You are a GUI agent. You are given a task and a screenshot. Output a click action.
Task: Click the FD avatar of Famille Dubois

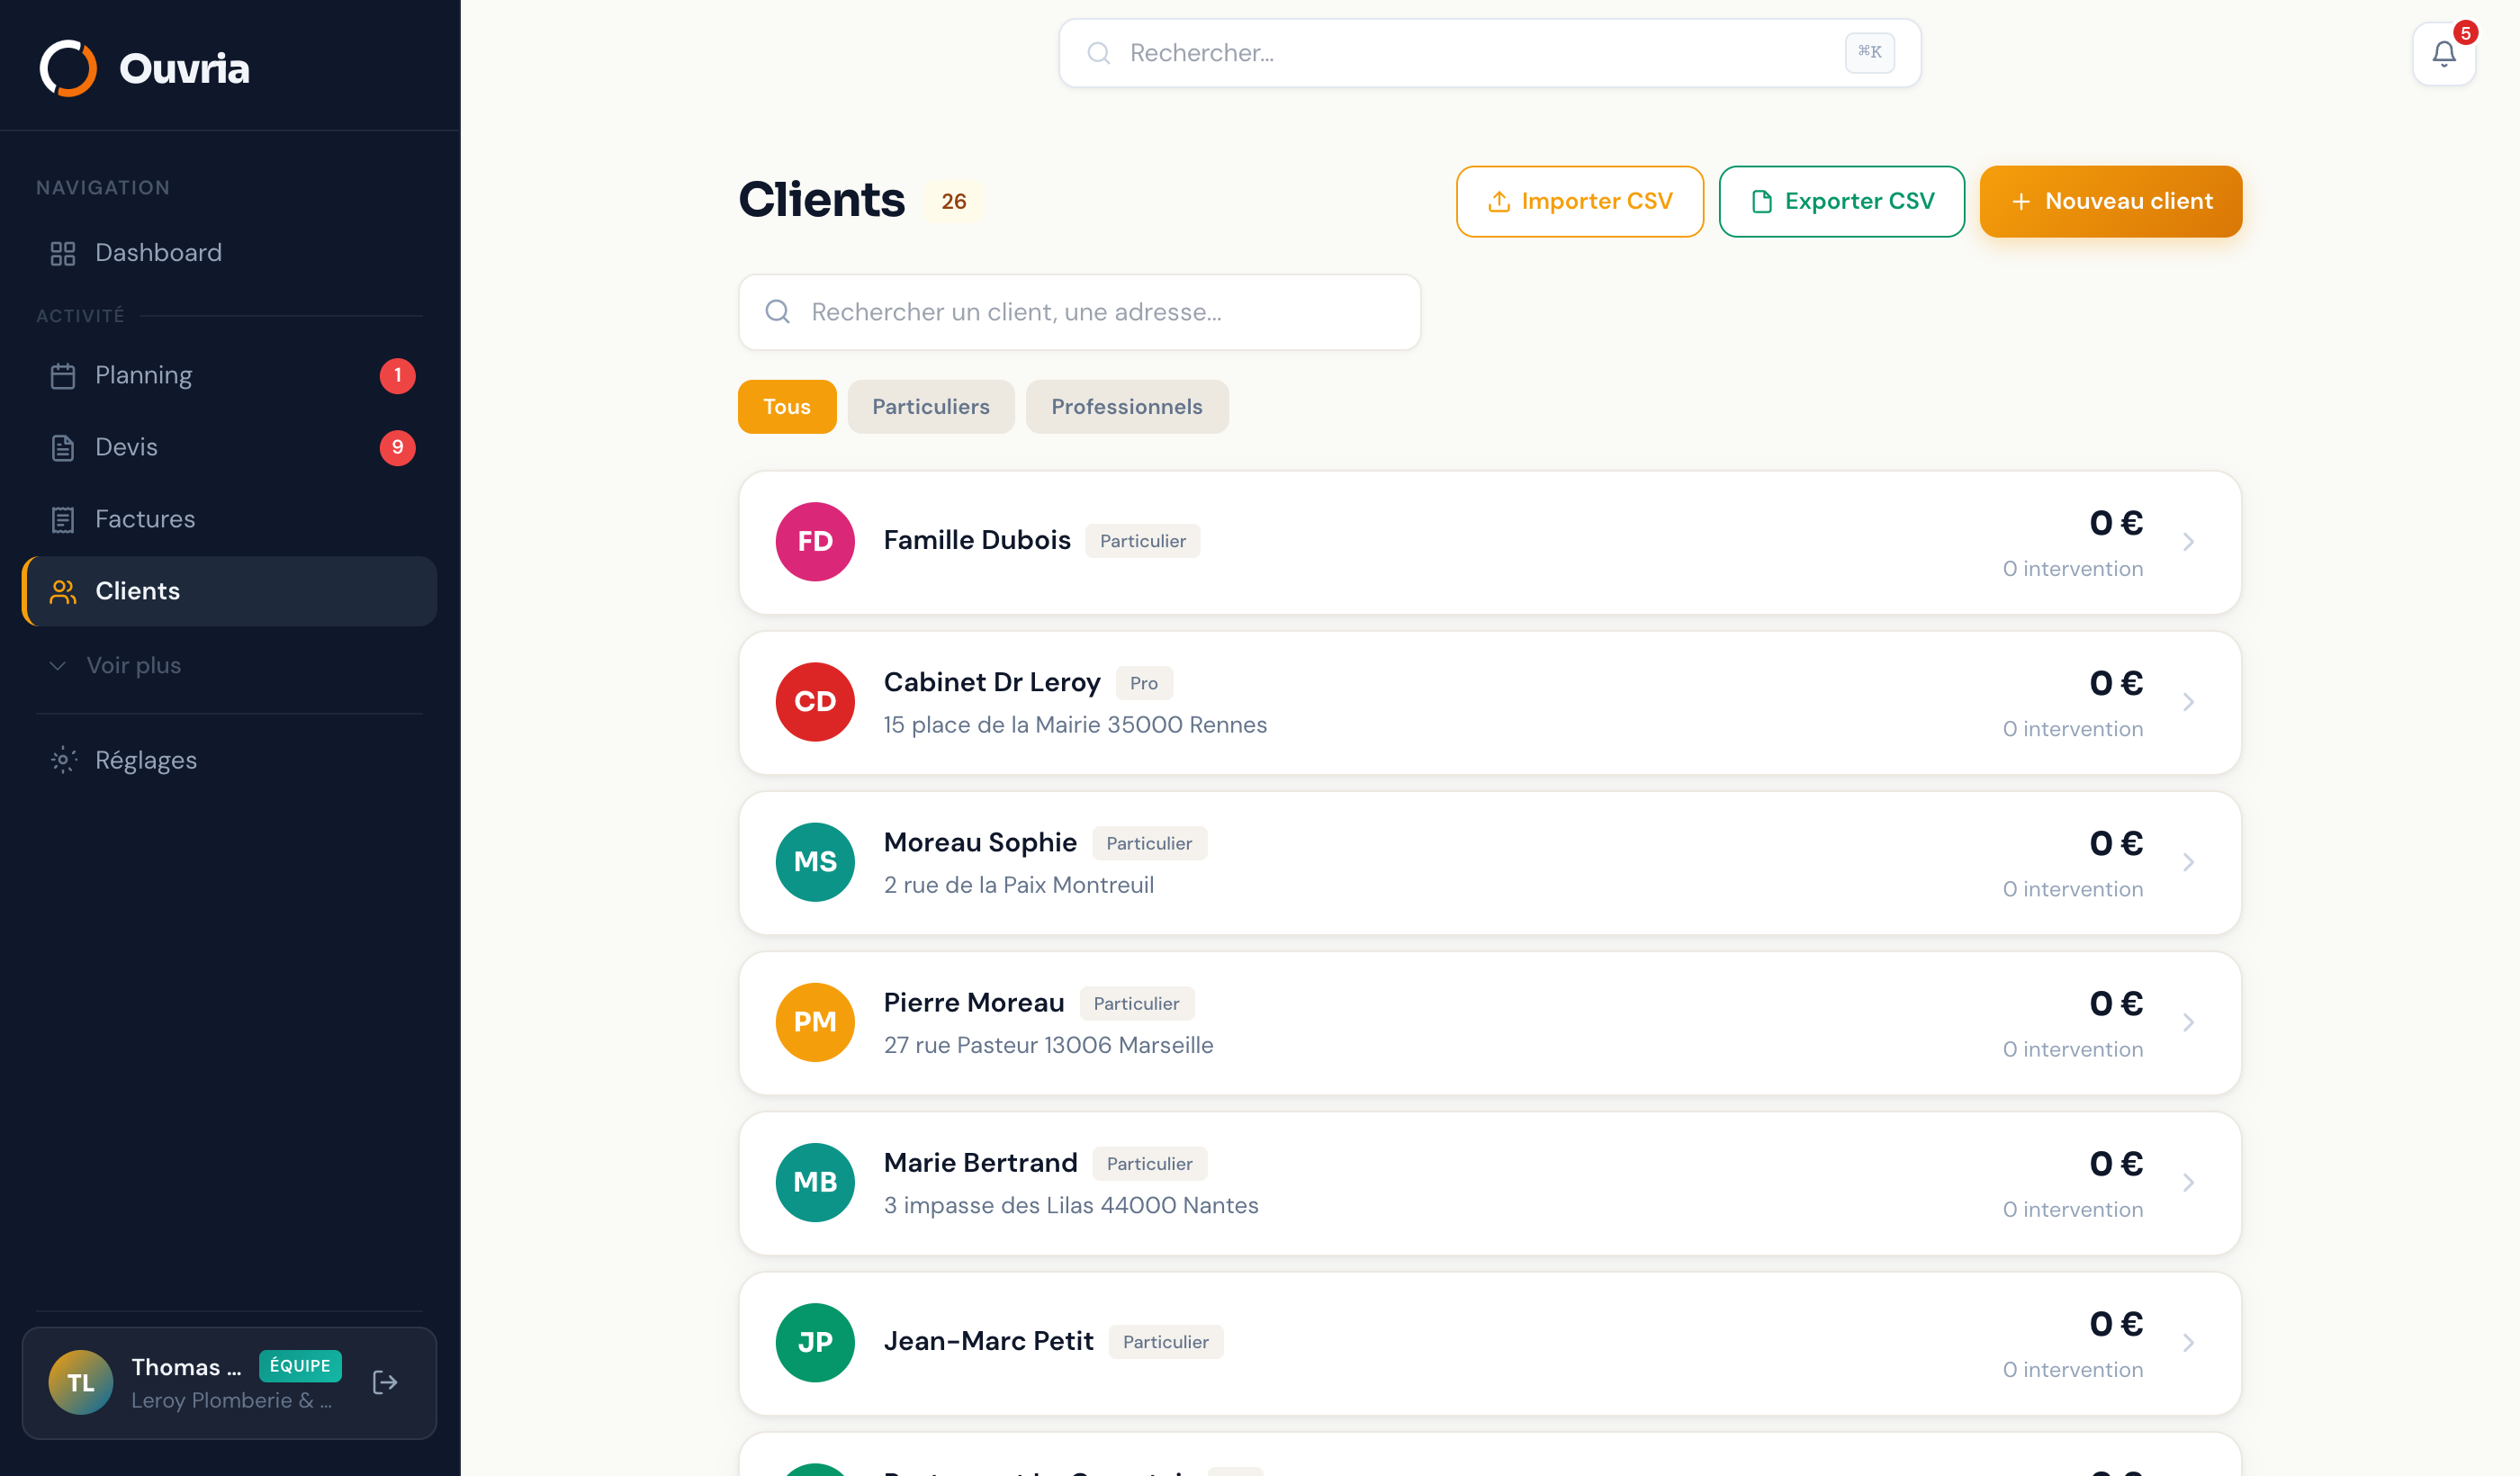point(815,542)
